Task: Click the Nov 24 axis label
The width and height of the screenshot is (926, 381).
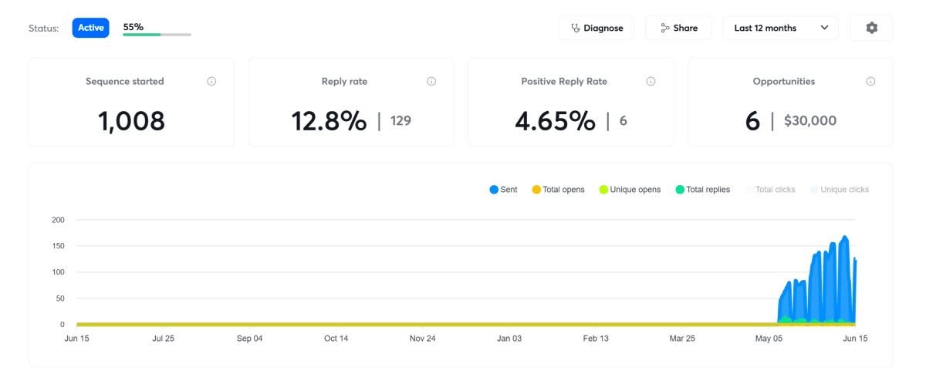Action: (x=423, y=339)
